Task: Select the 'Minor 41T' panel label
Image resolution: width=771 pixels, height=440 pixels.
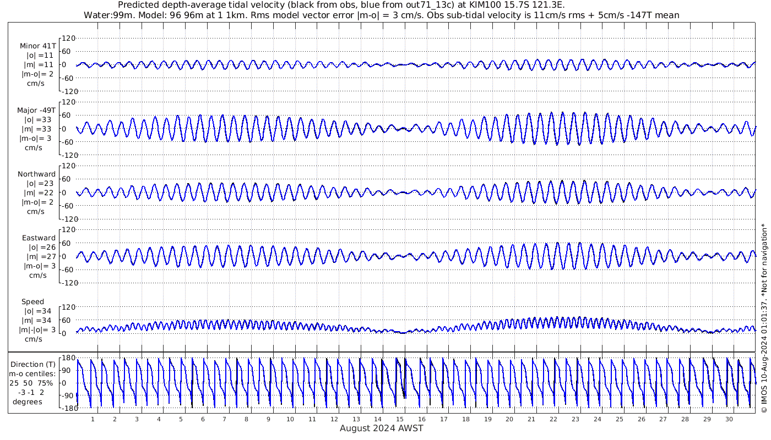Action: 37,46
